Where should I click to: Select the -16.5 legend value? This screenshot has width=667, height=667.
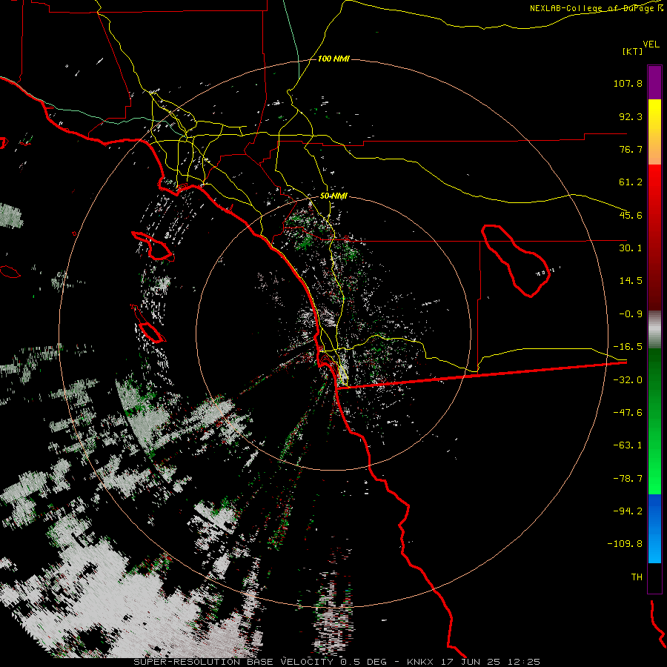tap(628, 347)
